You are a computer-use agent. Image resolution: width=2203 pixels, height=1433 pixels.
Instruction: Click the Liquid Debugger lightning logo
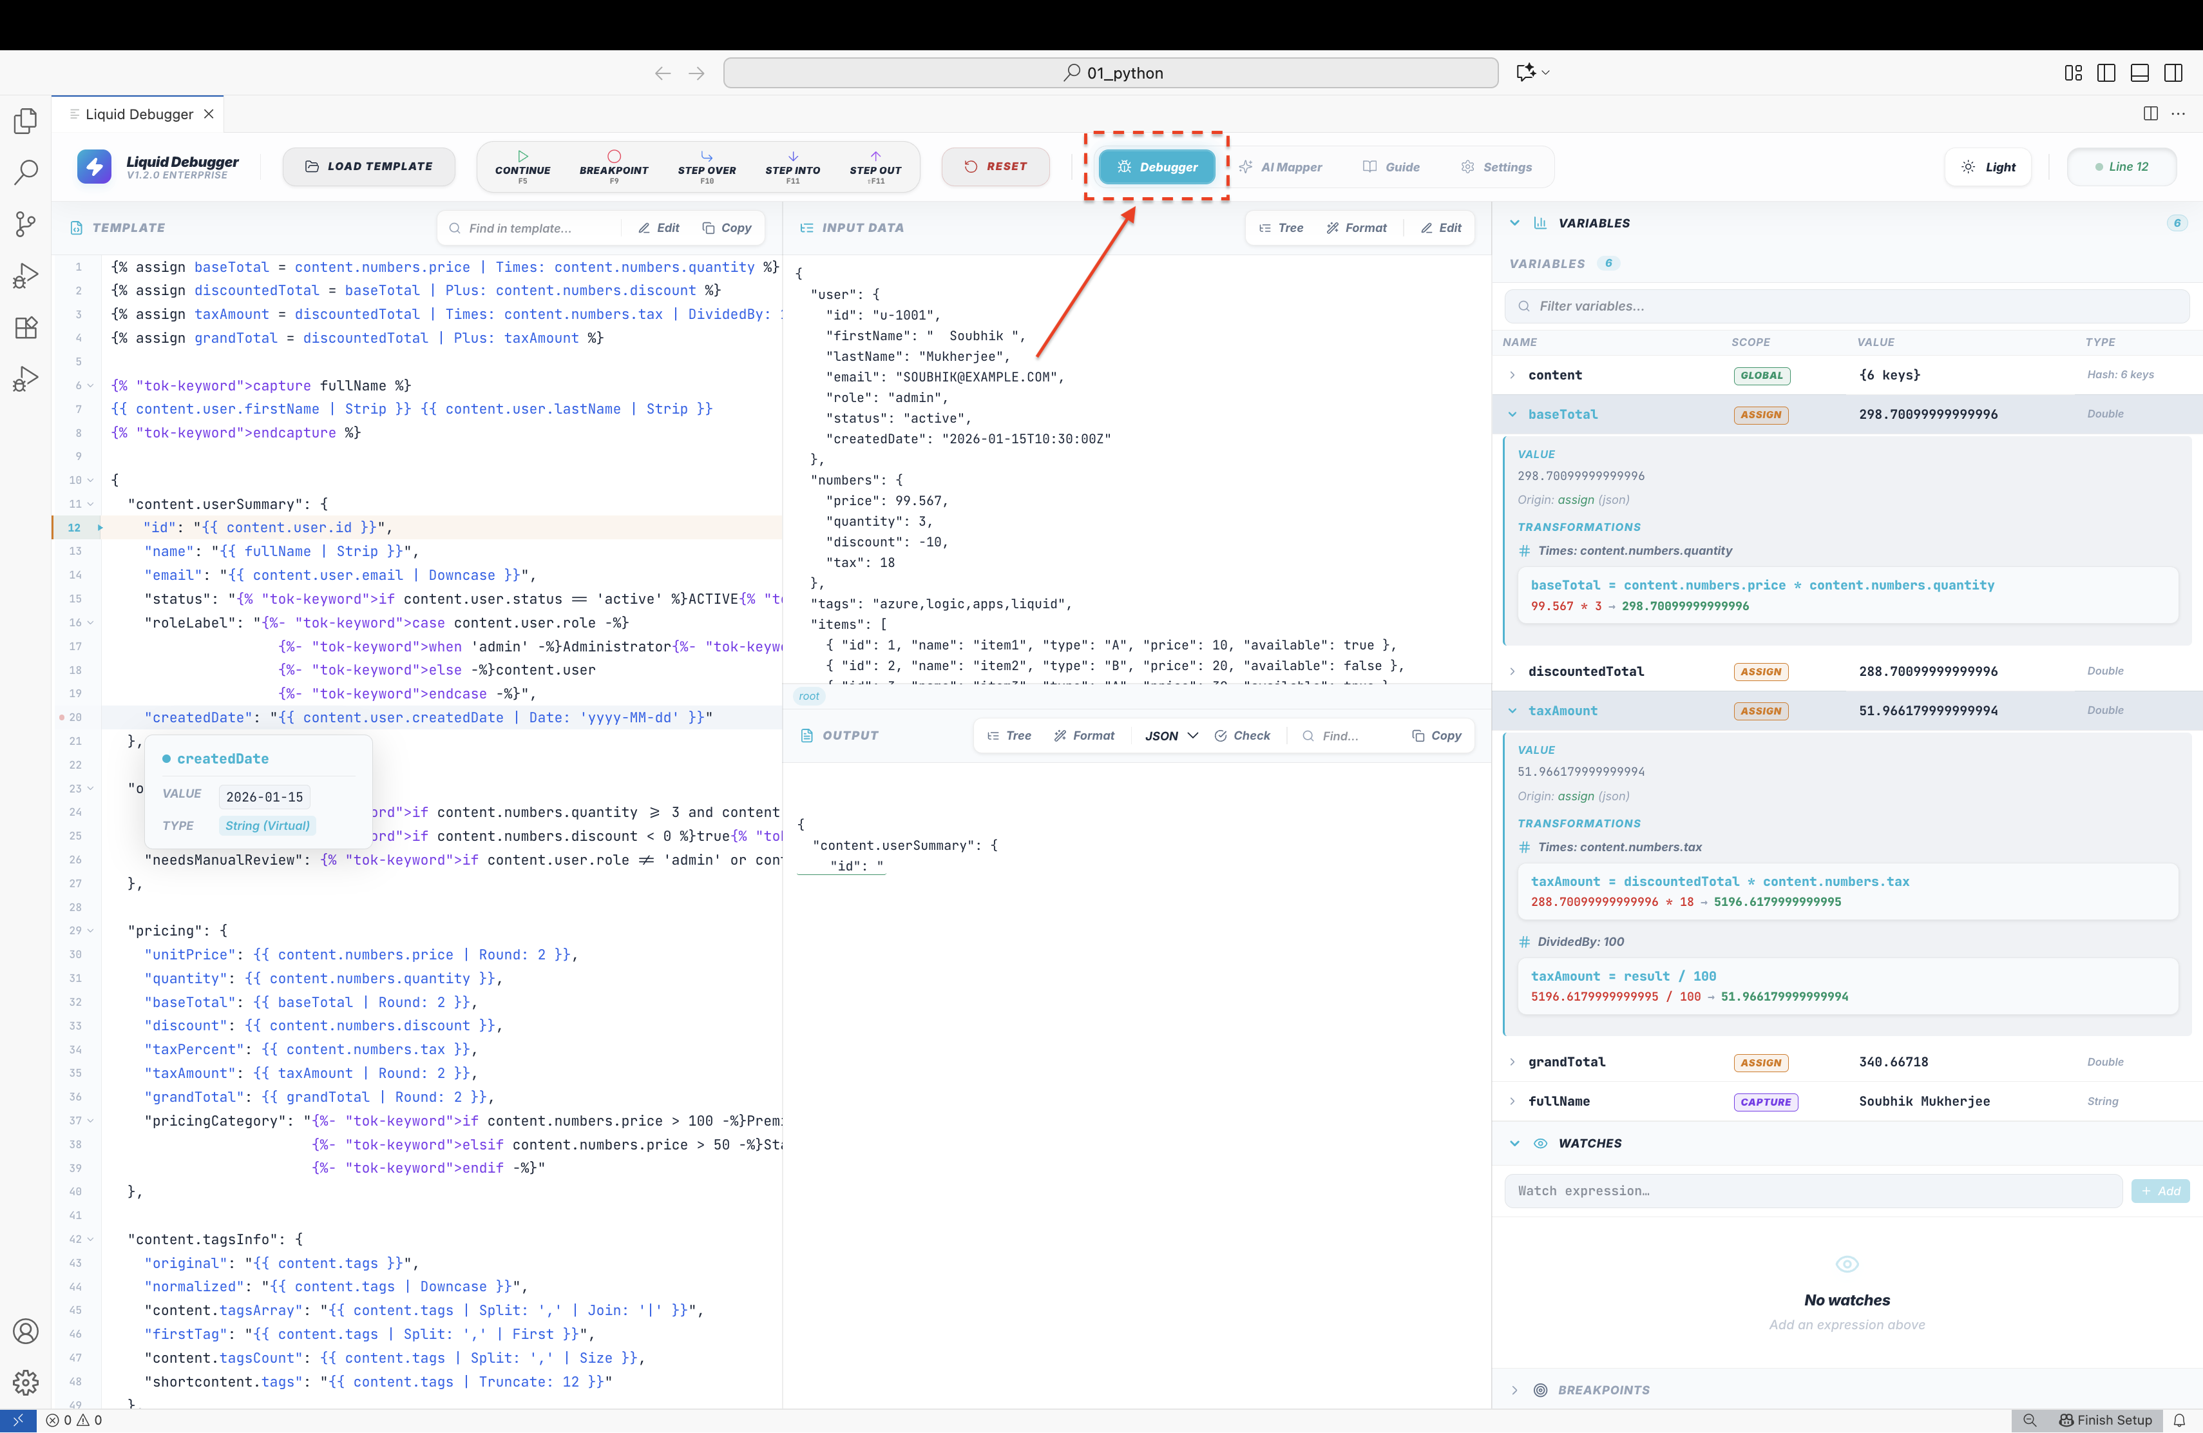(95, 167)
